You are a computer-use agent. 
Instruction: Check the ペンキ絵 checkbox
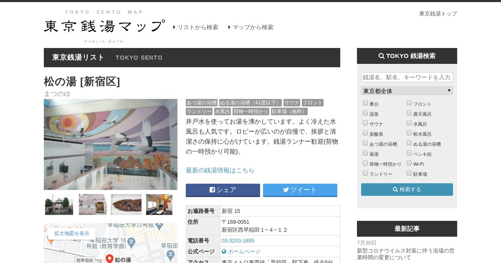click(x=409, y=153)
